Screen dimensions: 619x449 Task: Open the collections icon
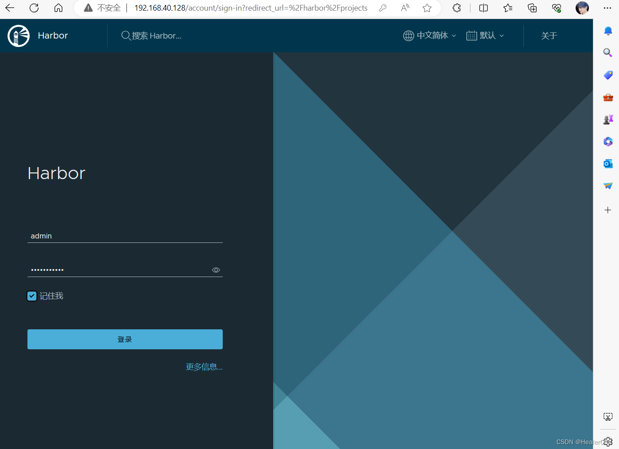coord(532,8)
